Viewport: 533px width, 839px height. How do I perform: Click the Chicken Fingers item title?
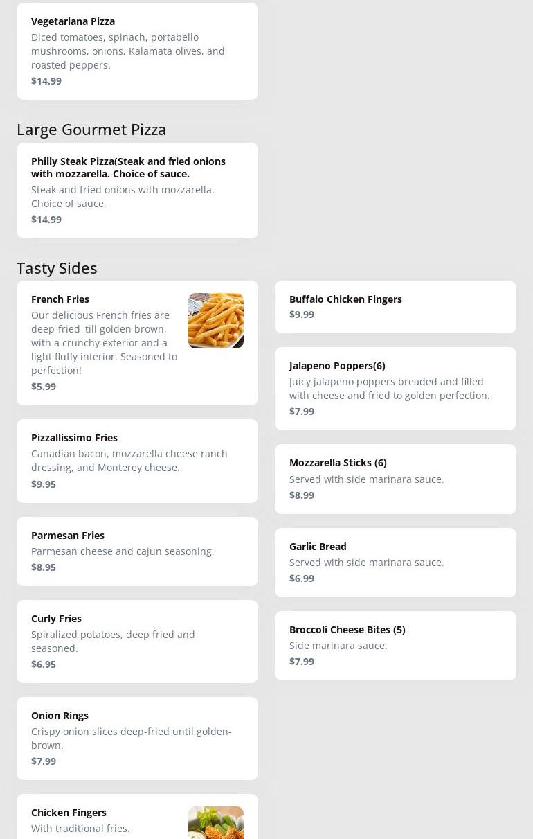click(69, 813)
